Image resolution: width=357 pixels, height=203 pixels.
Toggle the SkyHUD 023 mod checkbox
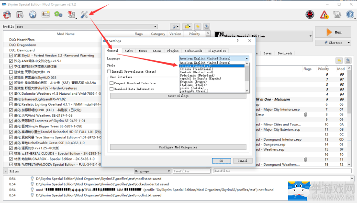(x=11, y=78)
